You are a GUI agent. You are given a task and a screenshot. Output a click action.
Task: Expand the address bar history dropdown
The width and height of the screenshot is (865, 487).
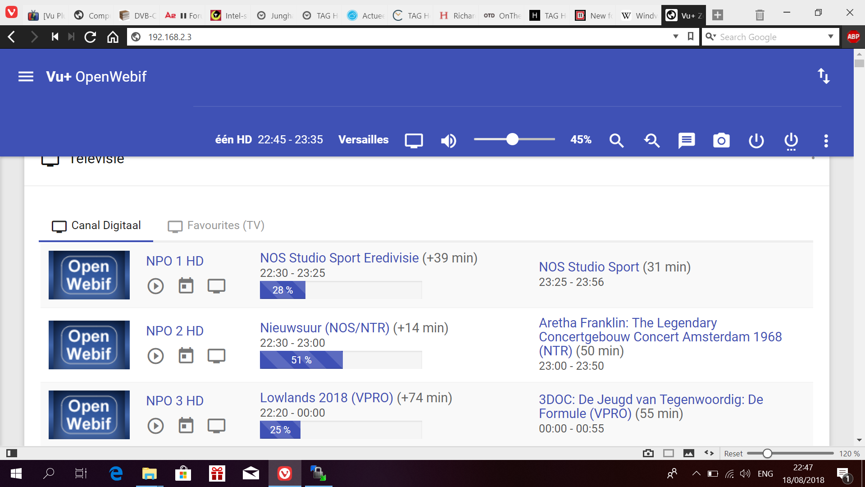point(675,37)
